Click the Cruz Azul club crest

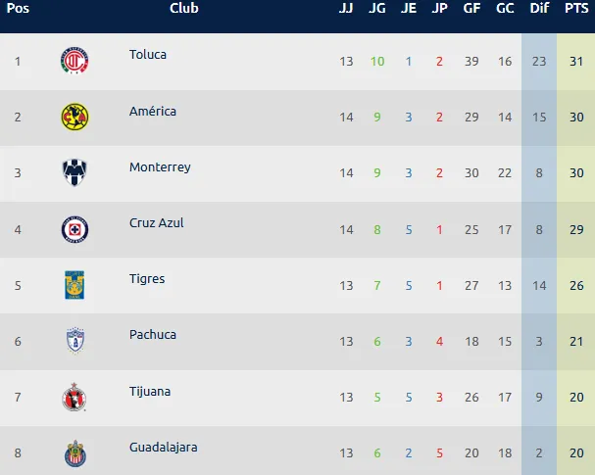click(x=75, y=229)
